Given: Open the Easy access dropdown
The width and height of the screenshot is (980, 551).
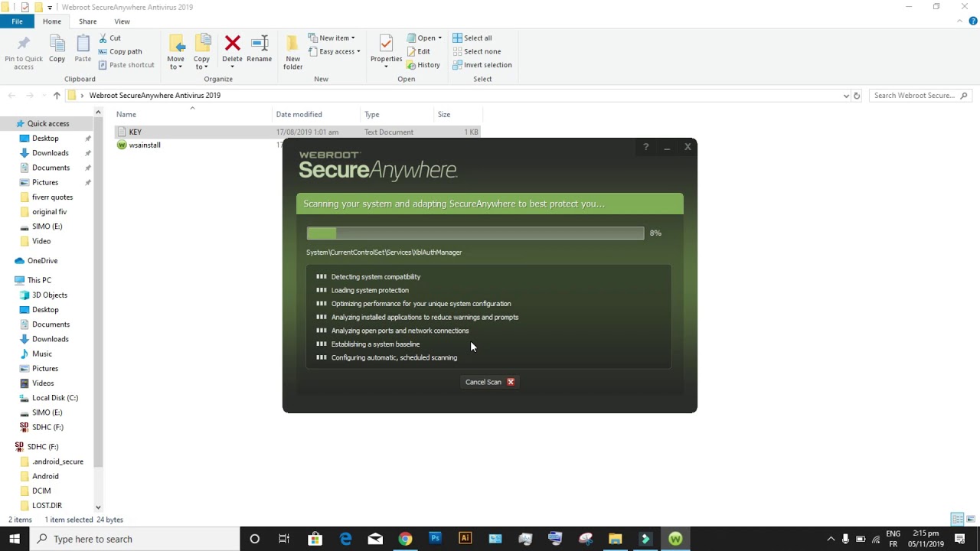Looking at the screenshot, I should click(x=335, y=51).
